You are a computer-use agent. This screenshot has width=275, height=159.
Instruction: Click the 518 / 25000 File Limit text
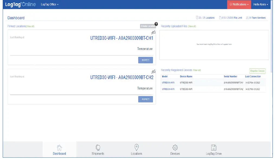(x=232, y=18)
